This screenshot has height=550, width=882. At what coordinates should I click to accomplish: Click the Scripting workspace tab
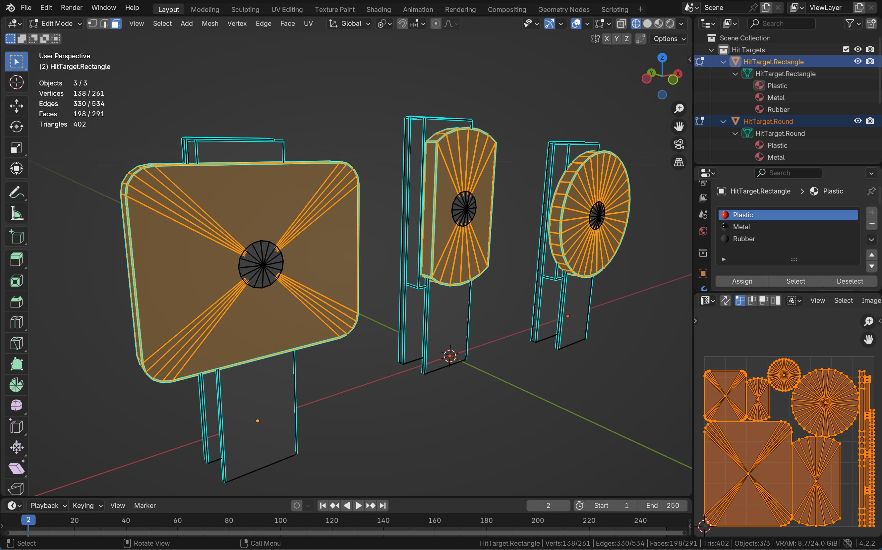(613, 9)
